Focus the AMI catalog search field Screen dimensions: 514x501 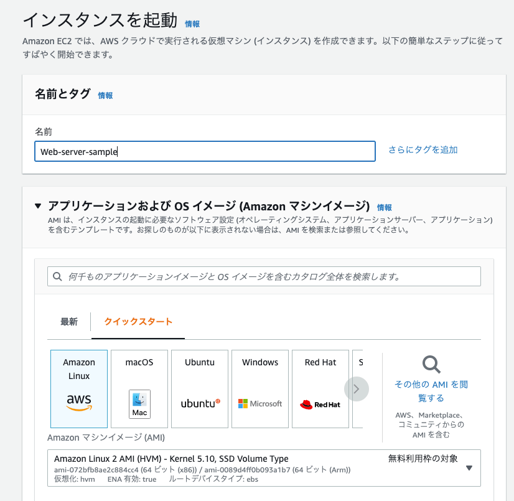(264, 276)
